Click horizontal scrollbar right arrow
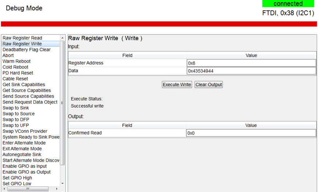This screenshot has height=192, width=318. (x=57, y=189)
